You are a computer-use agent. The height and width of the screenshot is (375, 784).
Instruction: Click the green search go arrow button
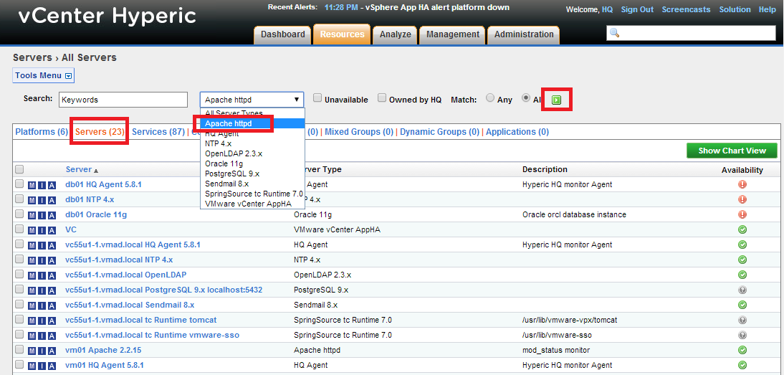[x=557, y=100]
